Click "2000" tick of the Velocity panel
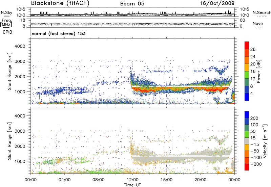This screenshot has height=187, width=271. pos(20,146)
